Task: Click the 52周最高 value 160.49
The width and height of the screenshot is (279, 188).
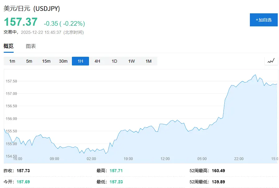Action: [x=218, y=171]
